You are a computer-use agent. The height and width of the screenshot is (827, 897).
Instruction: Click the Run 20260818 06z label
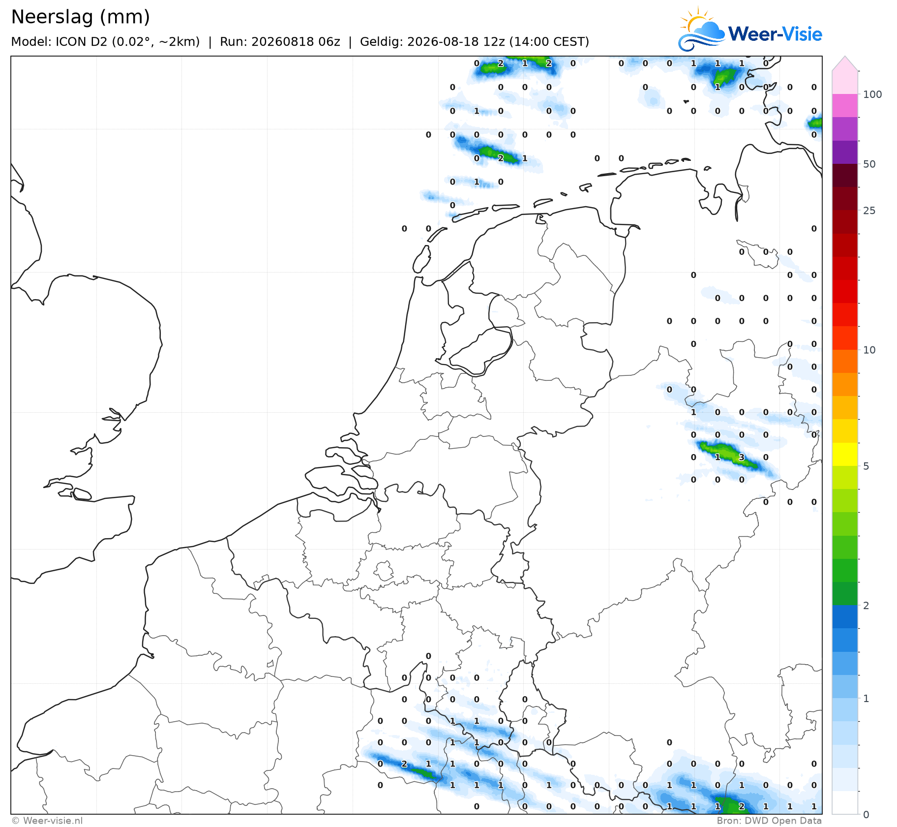click(x=280, y=42)
